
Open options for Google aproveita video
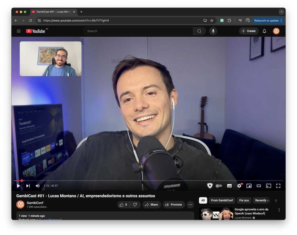point(279,210)
